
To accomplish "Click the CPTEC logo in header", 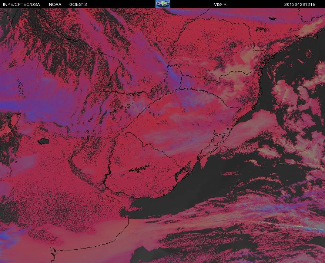I will click(163, 4).
